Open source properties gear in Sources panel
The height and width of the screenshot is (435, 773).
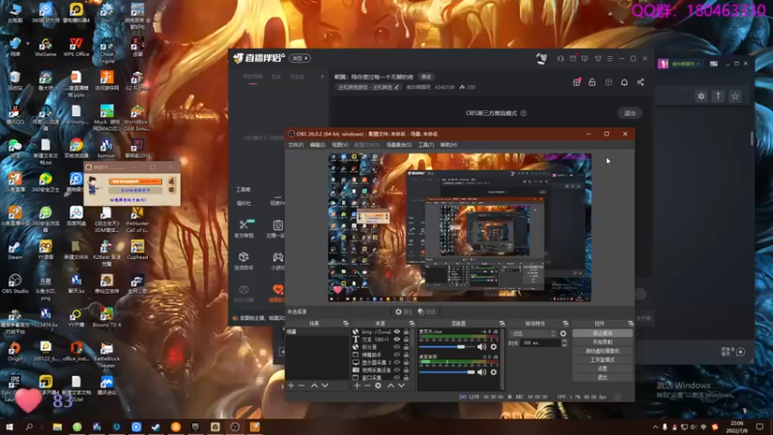pyautogui.click(x=378, y=385)
